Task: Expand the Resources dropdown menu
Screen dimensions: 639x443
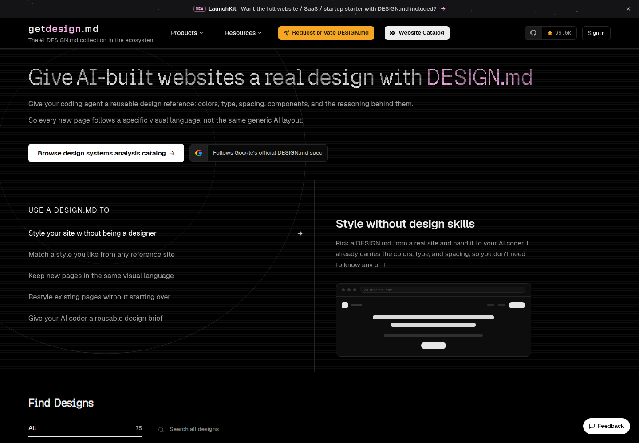Action: coord(243,33)
